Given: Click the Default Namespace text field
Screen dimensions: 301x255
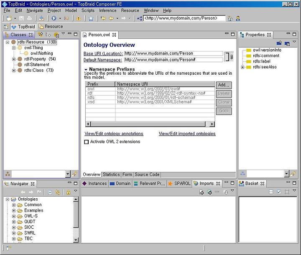Looking at the screenshot, I should click(x=173, y=60).
